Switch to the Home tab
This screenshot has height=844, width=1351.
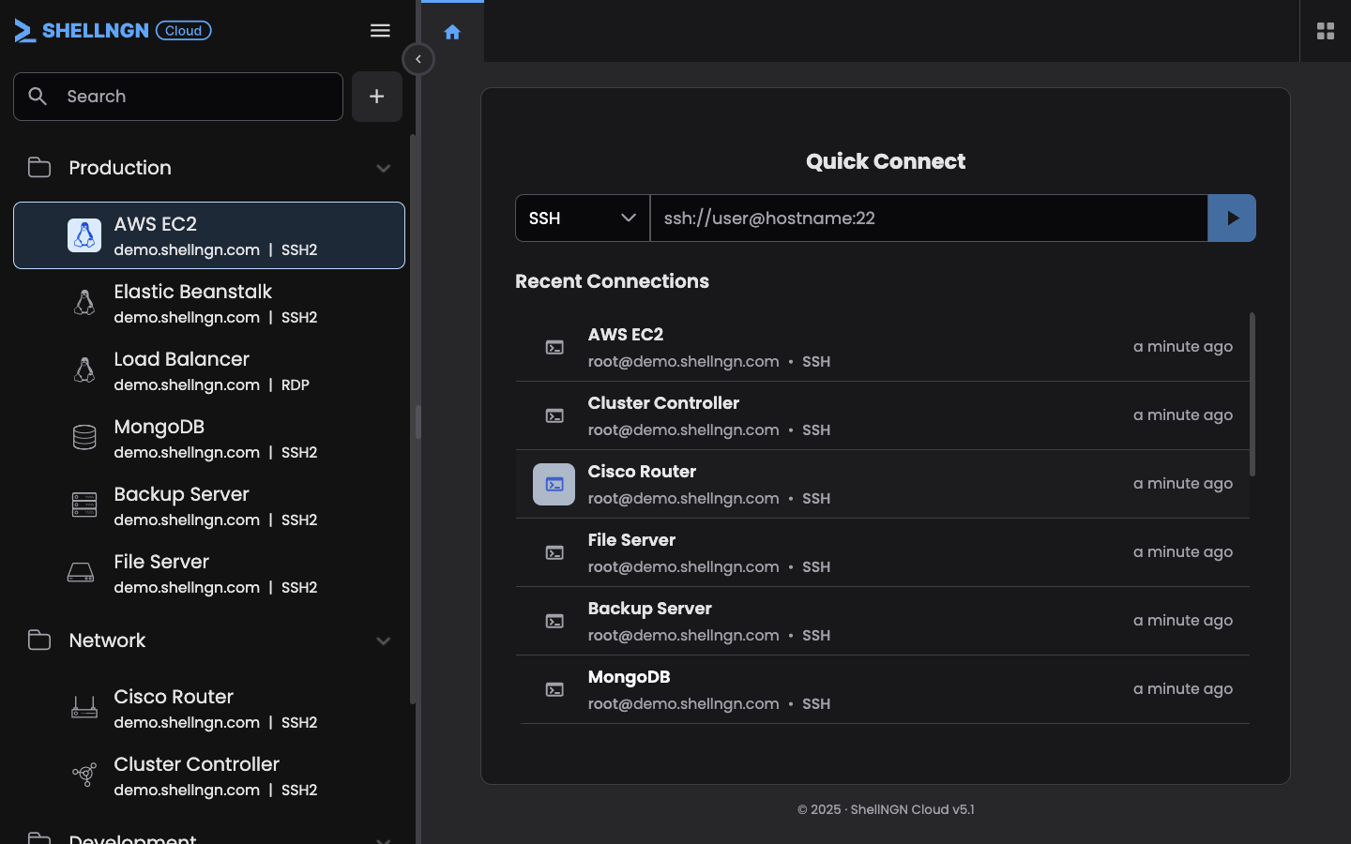(452, 31)
